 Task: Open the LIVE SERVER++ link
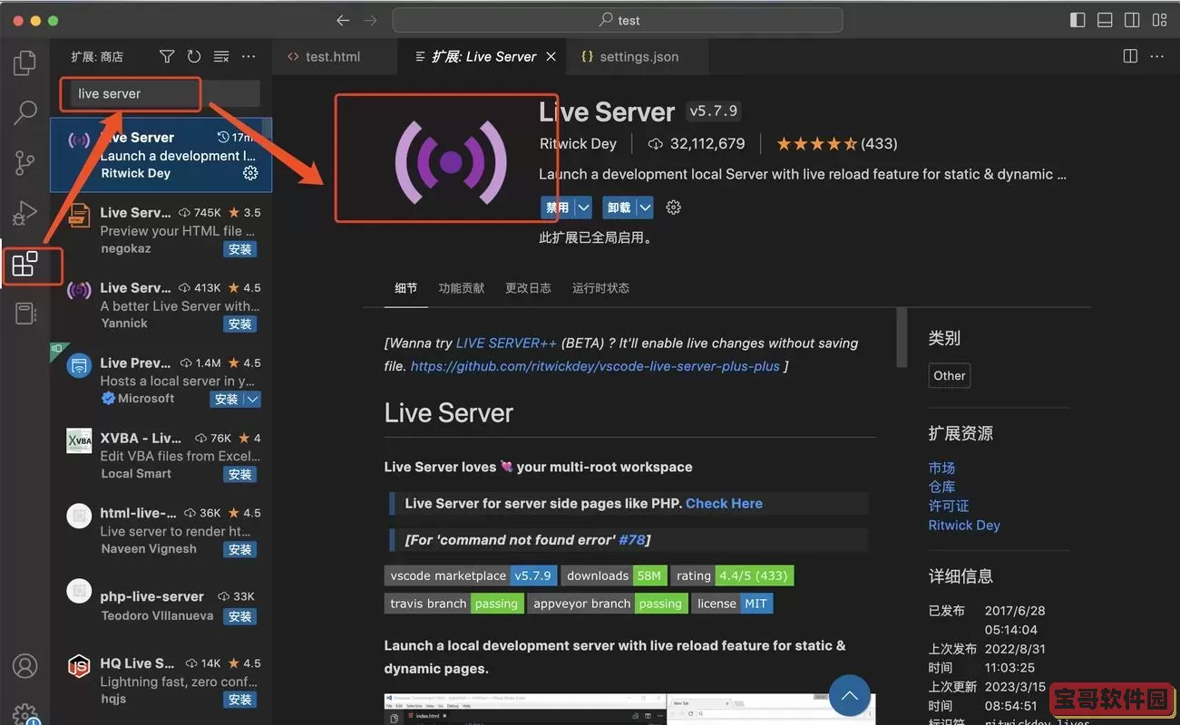[x=506, y=343]
